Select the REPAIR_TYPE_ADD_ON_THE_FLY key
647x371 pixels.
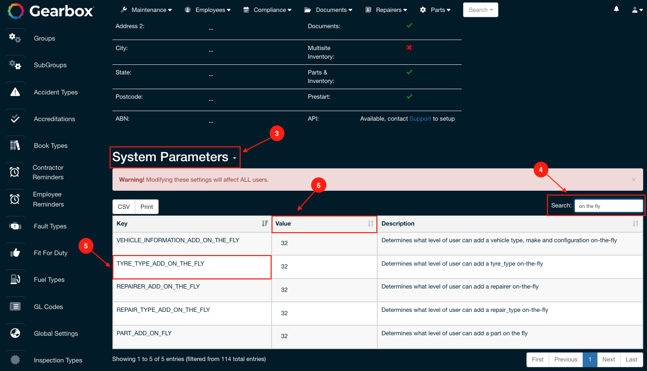coord(163,310)
